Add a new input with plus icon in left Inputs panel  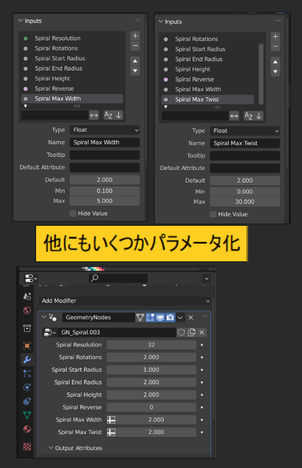point(135,36)
